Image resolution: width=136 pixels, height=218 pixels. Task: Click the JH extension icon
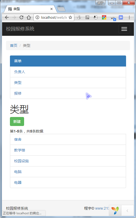click(121, 17)
